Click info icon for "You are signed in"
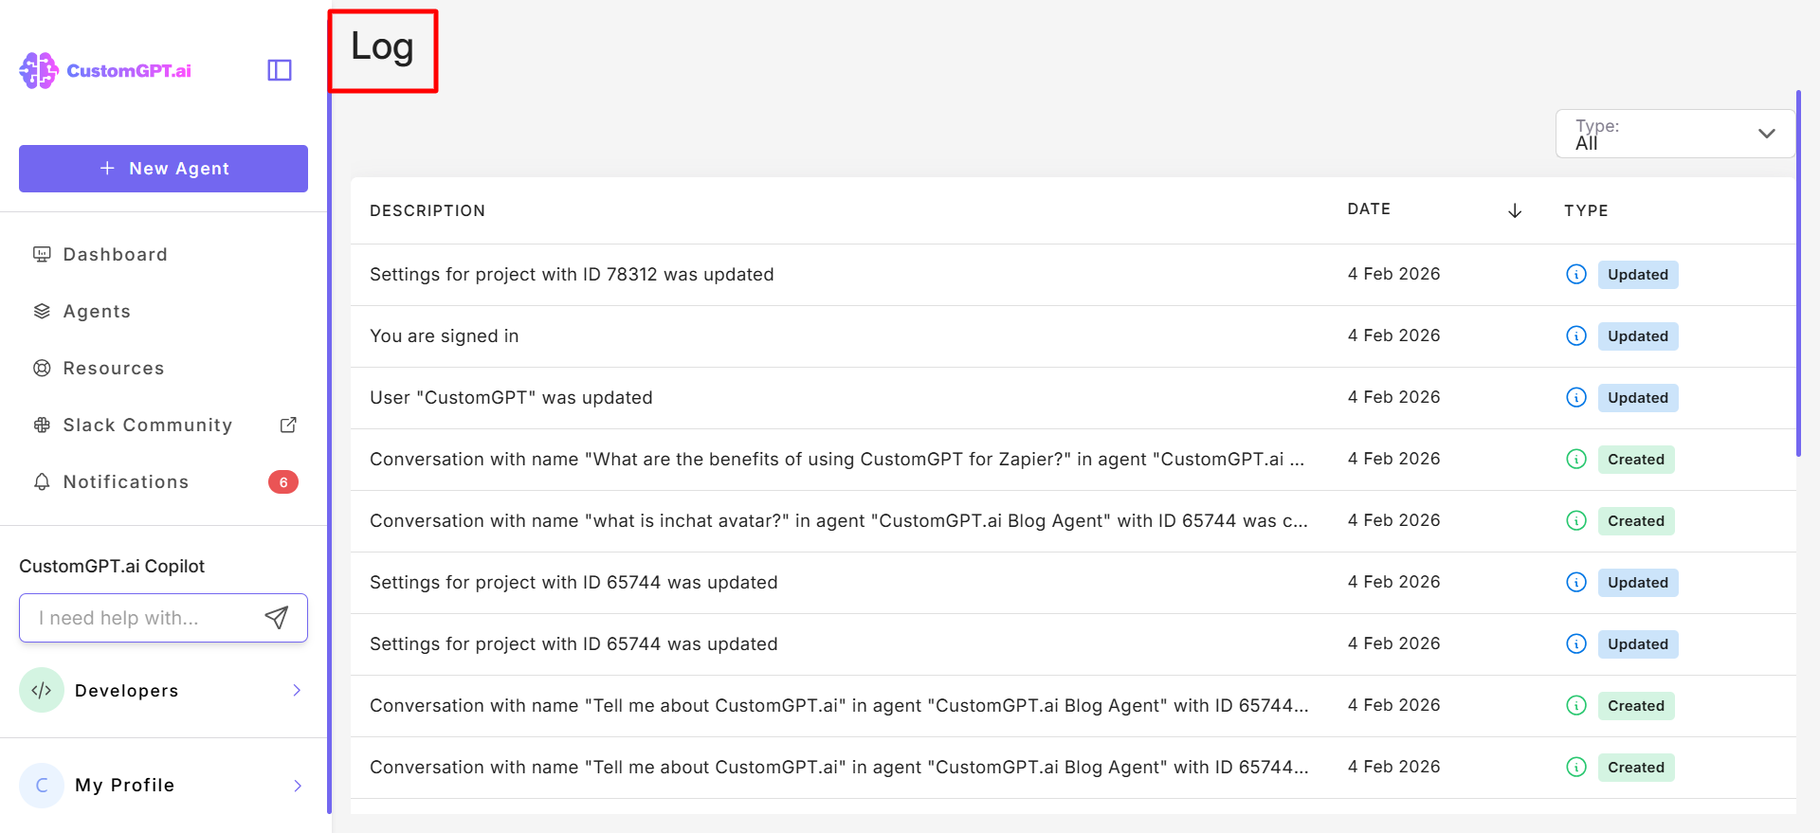Screen dimensions: 1820x833 click(x=1576, y=335)
